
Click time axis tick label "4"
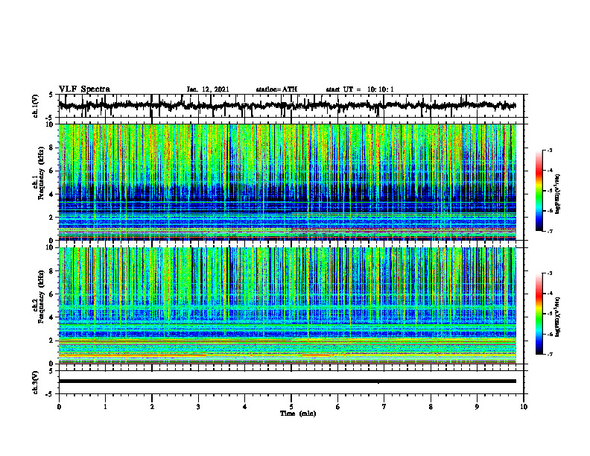pos(245,407)
